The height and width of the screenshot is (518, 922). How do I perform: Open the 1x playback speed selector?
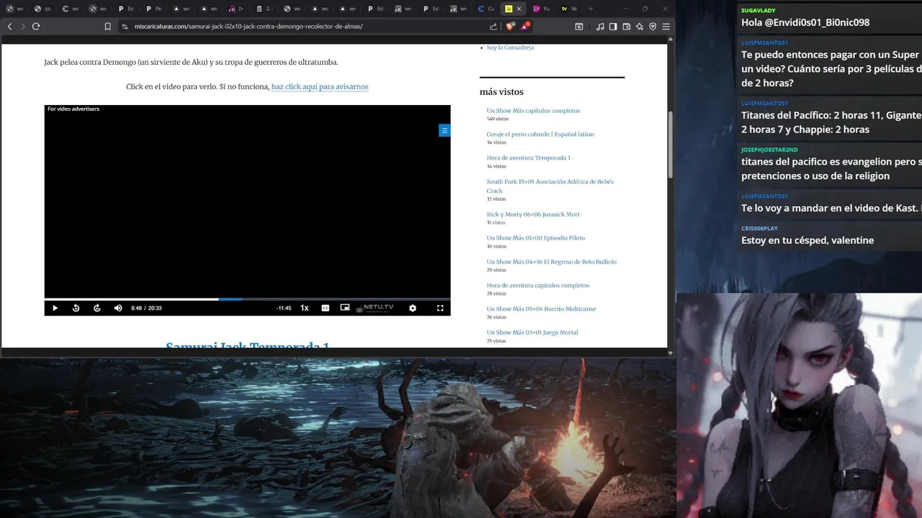coord(305,308)
